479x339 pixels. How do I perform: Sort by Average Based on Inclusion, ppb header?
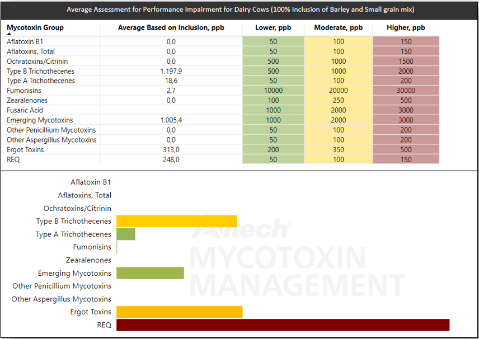click(171, 28)
